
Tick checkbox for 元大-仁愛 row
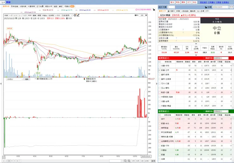click(159, 84)
